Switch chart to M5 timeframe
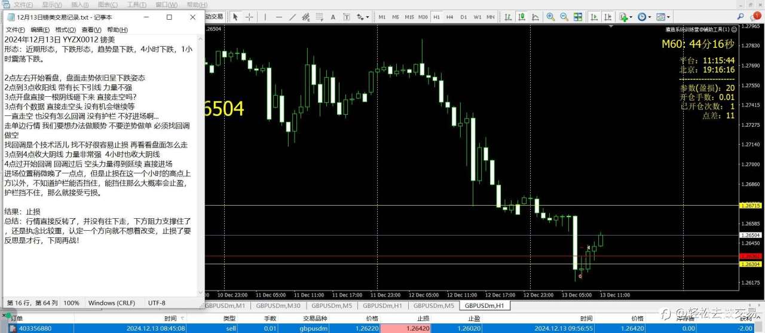The height and width of the screenshot is (333, 765). pos(396,17)
